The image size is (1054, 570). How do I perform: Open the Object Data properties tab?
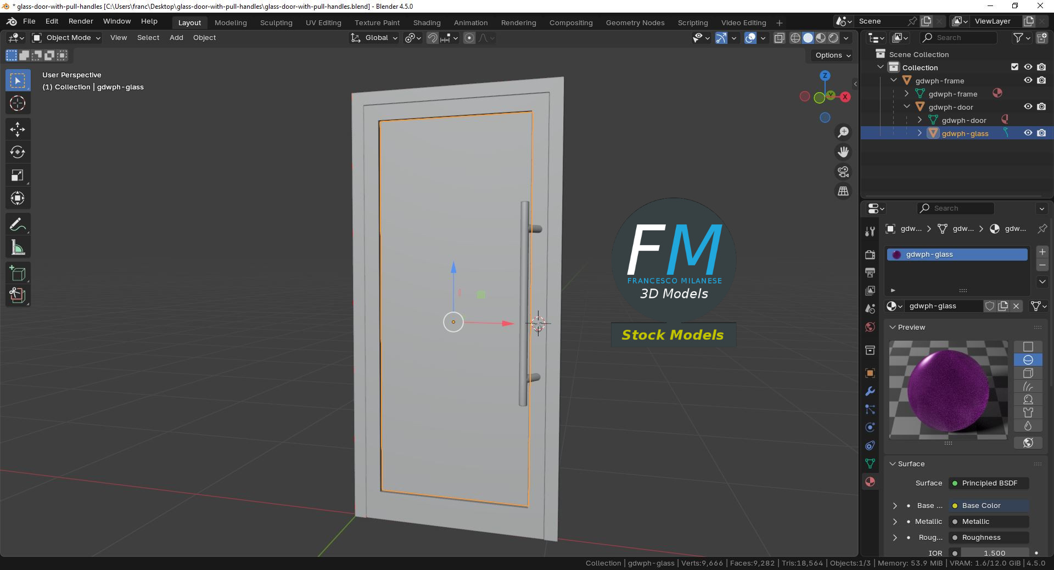[x=870, y=464]
